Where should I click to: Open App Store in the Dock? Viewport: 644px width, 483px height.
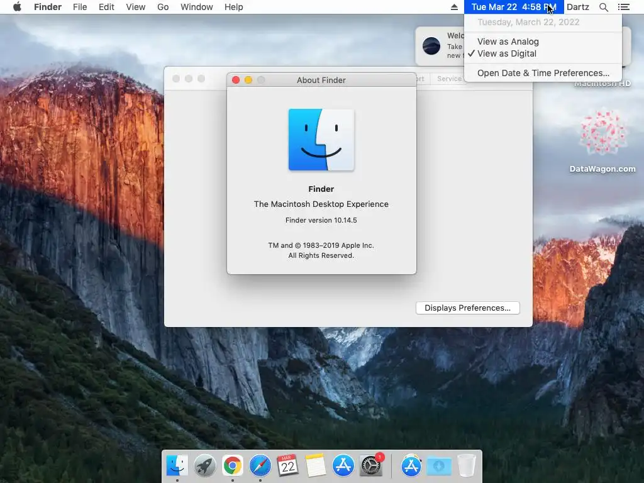click(x=343, y=465)
